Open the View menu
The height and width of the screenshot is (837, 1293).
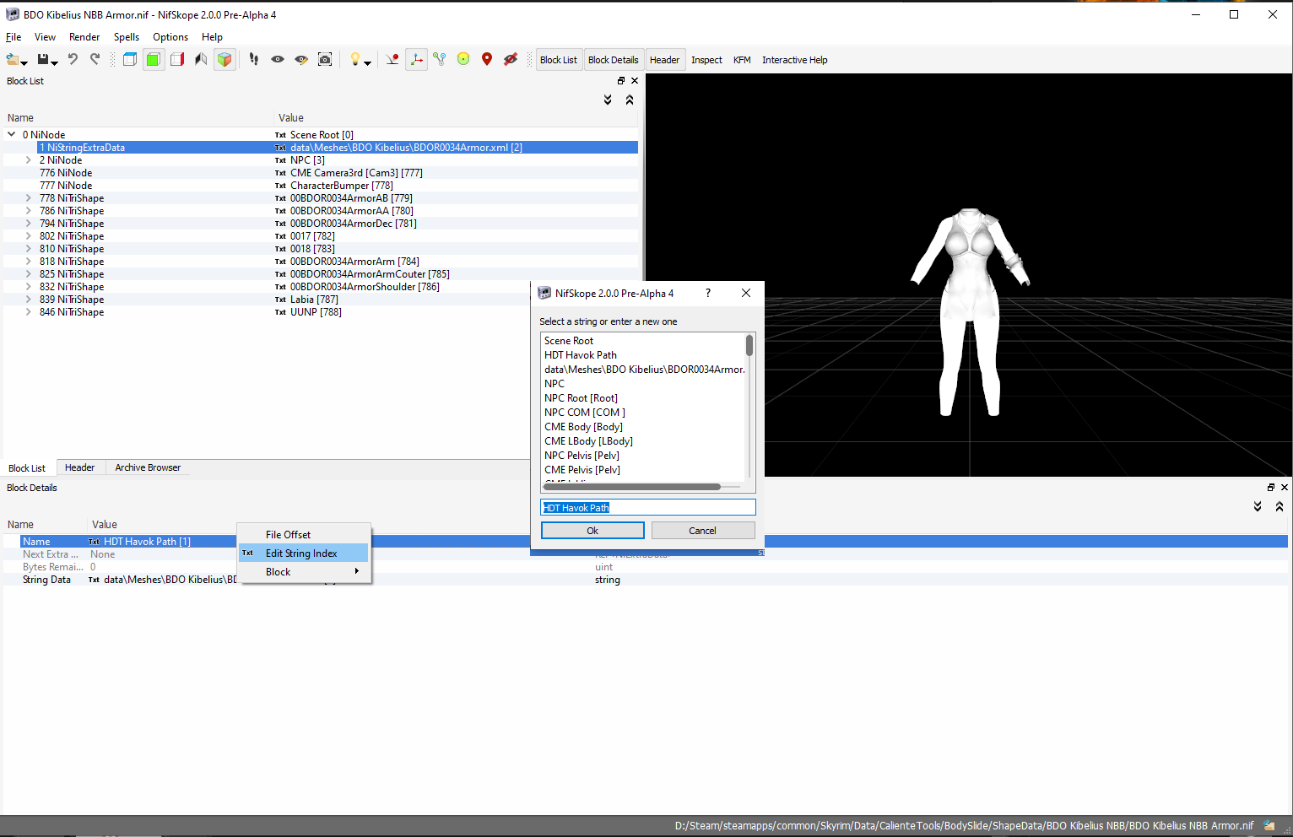pos(45,37)
